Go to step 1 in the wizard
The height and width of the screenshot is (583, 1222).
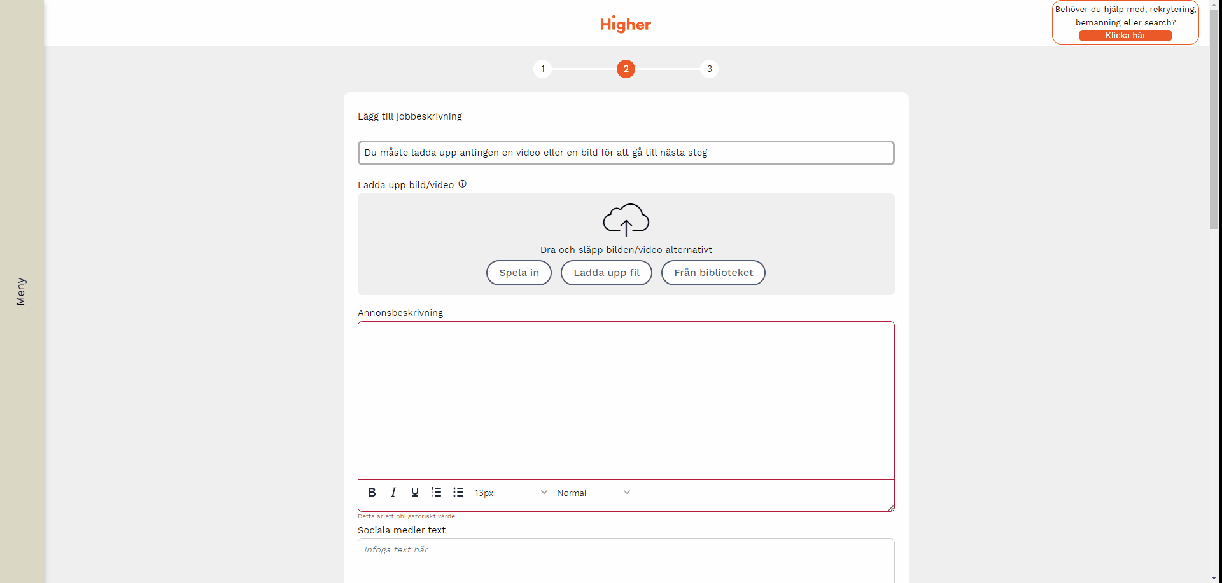click(542, 69)
